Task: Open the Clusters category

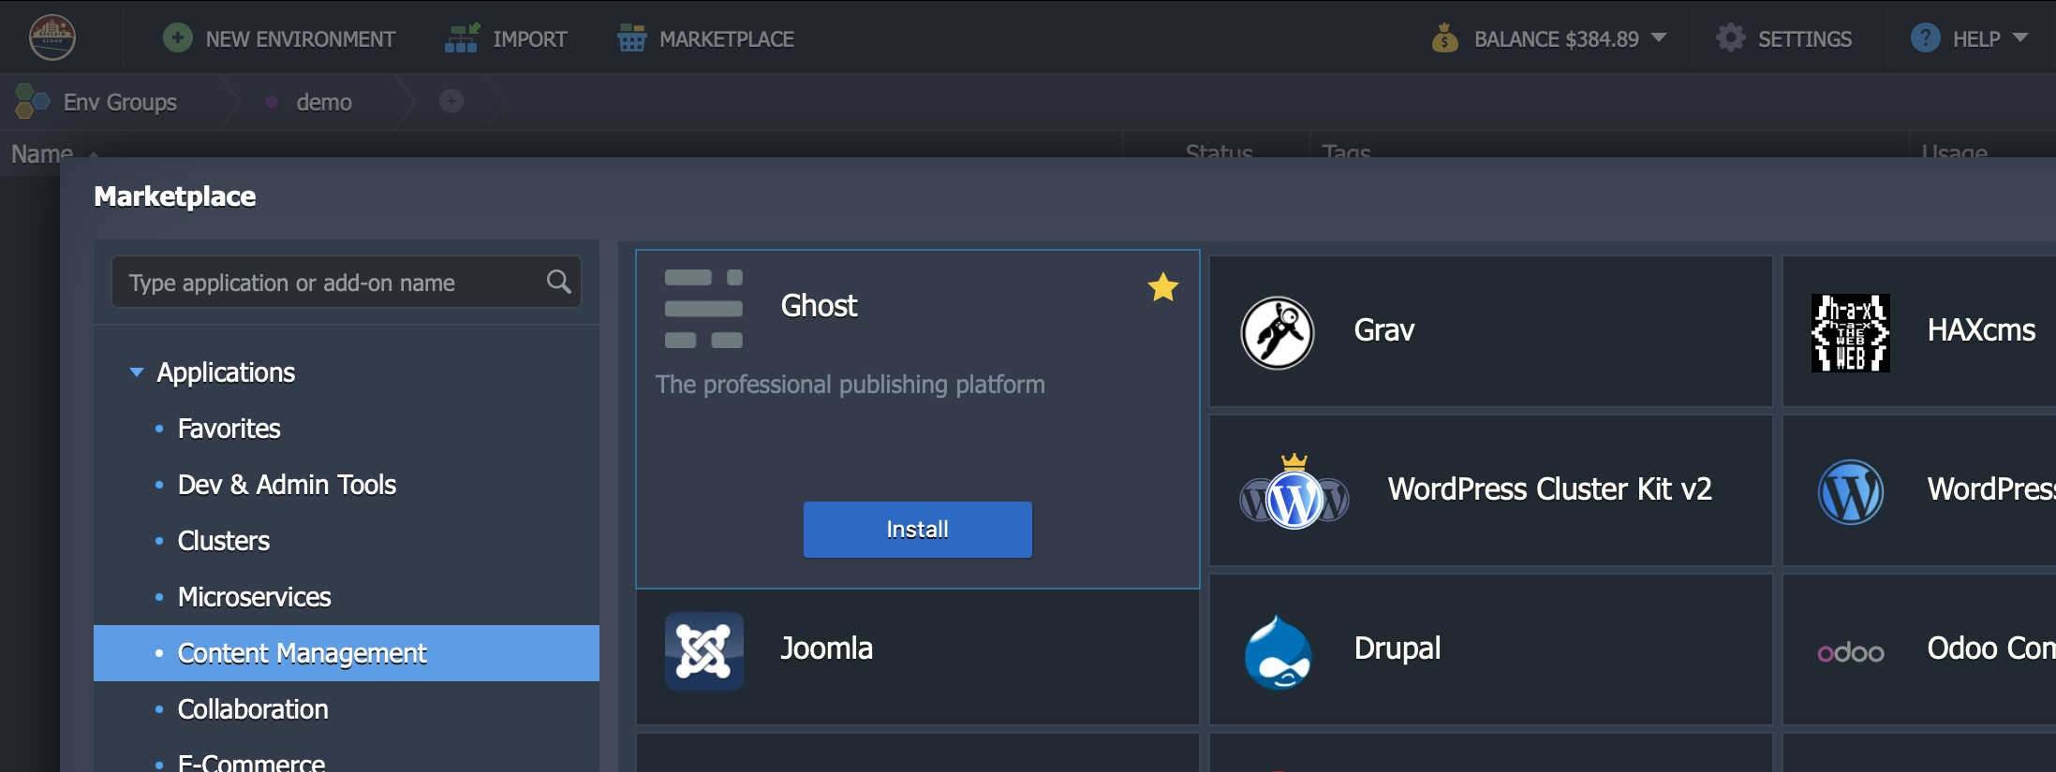Action: coord(223,541)
